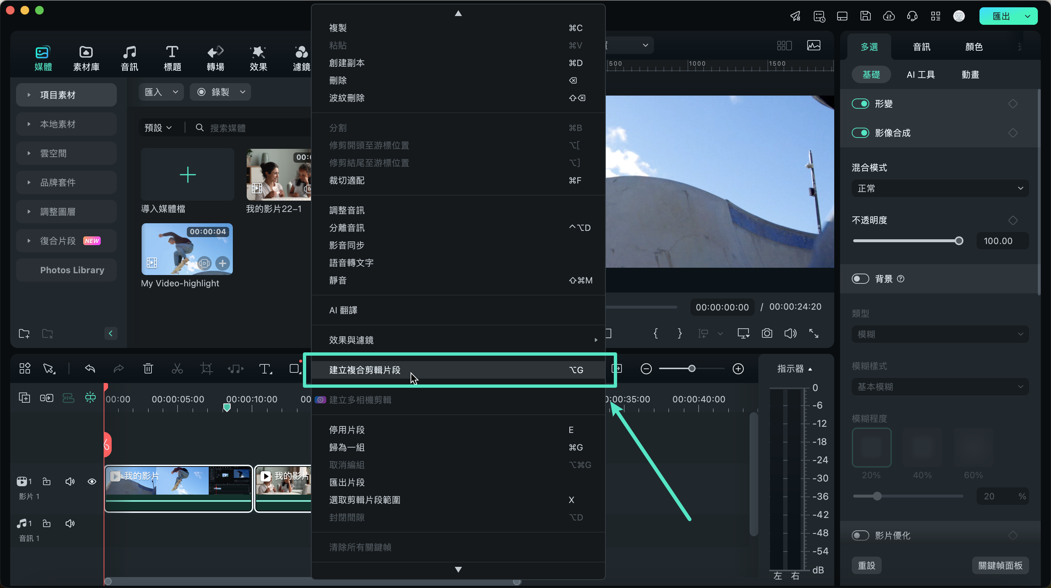Viewport: 1051px width, 588px height.
Task: Open the 預設 sort dropdown
Action: [x=158, y=128]
